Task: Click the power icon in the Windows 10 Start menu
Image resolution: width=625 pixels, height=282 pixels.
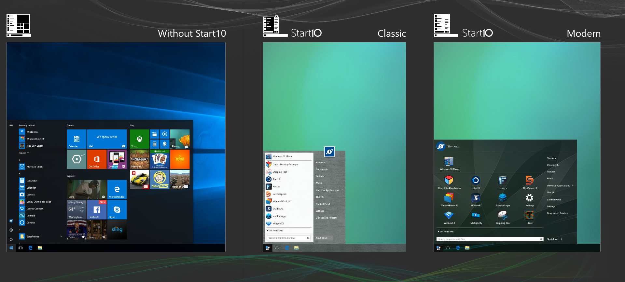Action: tap(11, 239)
